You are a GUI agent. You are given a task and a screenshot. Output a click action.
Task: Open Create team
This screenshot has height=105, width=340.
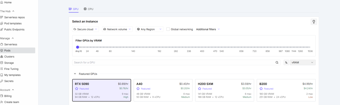[x=12, y=102]
